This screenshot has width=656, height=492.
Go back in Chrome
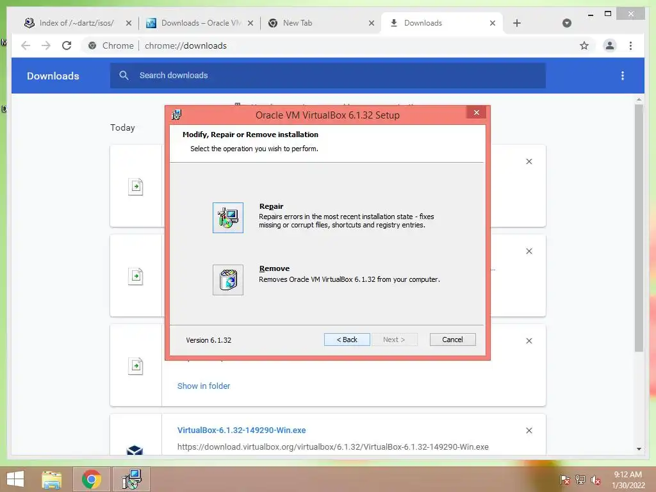pos(26,45)
